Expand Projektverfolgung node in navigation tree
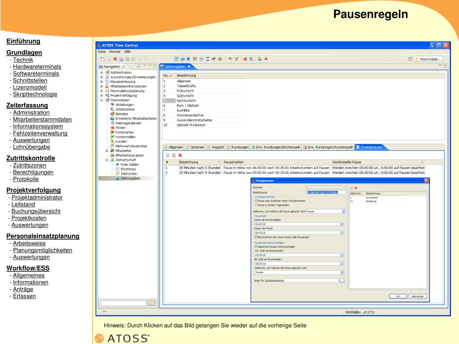The width and height of the screenshot is (459, 344). (102, 95)
